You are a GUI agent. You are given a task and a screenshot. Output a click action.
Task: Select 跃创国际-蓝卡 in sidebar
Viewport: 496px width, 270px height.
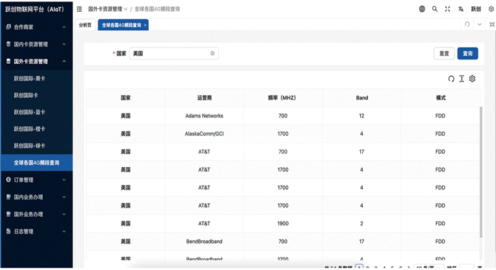[29, 112]
